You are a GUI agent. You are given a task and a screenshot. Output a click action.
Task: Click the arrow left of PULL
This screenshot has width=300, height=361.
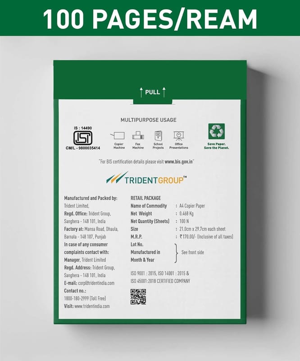coord(140,92)
